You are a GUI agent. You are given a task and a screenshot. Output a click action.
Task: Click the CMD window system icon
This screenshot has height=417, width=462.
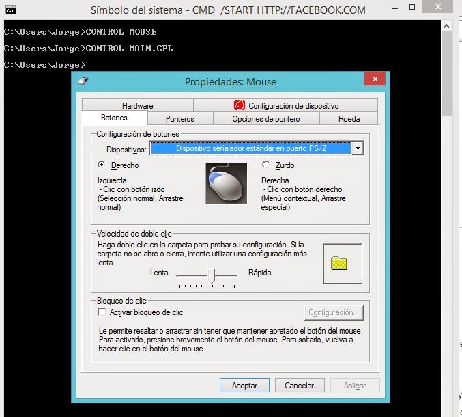11,10
